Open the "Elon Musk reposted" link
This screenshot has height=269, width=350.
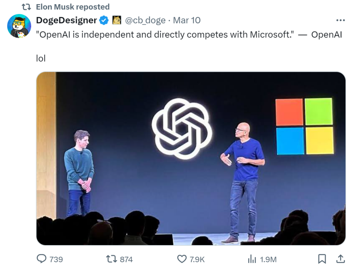(73, 7)
